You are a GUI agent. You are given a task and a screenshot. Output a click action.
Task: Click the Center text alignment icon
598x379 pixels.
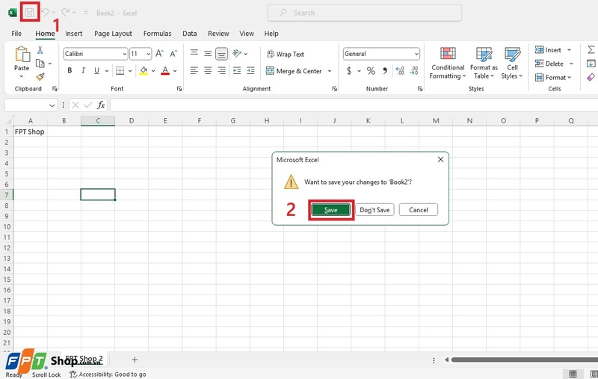208,70
